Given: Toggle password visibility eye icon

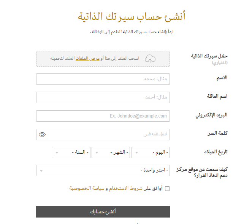Looking at the screenshot, I should (42, 135).
